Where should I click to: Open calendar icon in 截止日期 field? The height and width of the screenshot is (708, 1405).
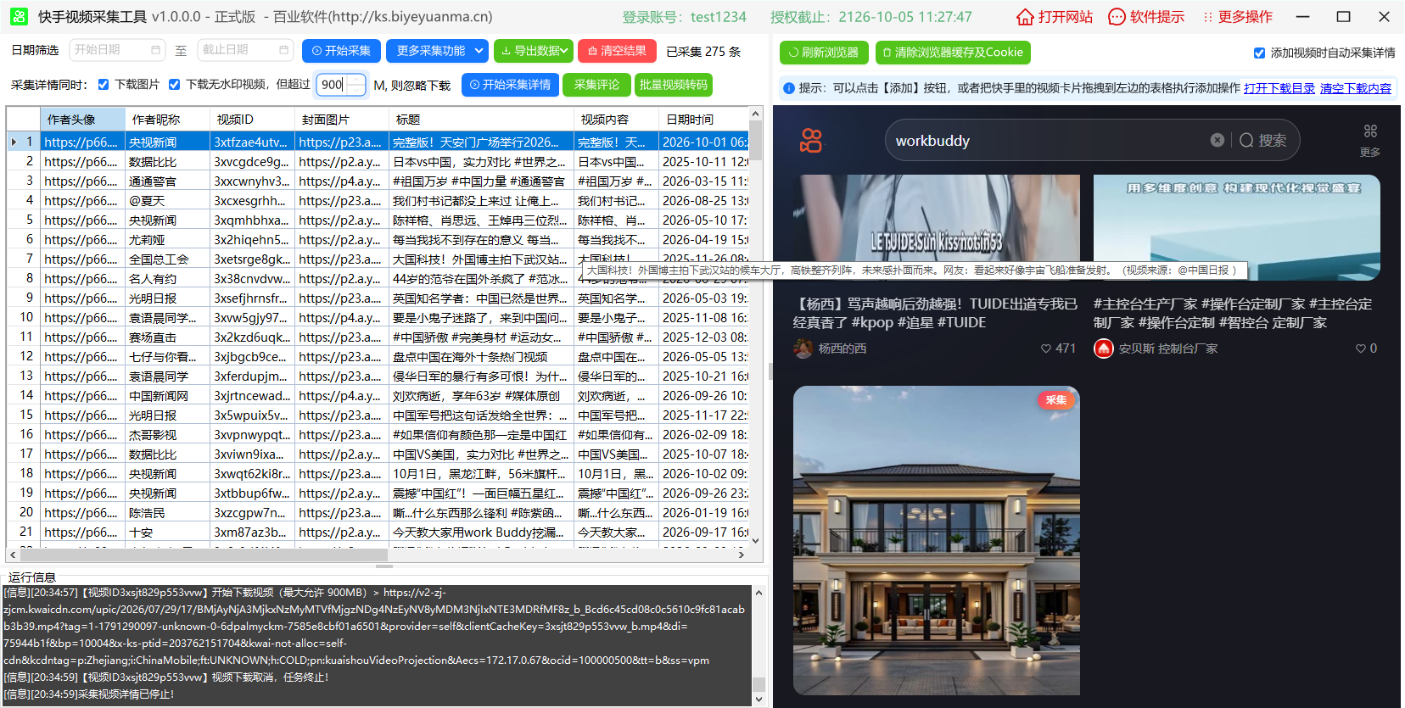tap(283, 50)
